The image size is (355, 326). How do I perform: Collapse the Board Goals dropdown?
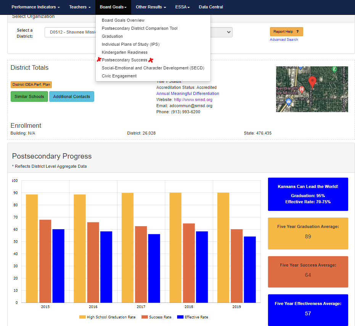(x=113, y=7)
